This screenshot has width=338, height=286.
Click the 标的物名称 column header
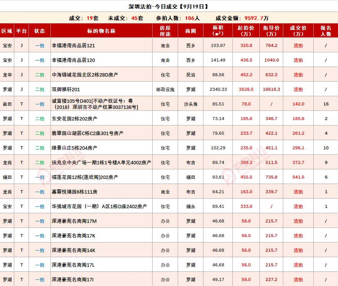coord(101,31)
